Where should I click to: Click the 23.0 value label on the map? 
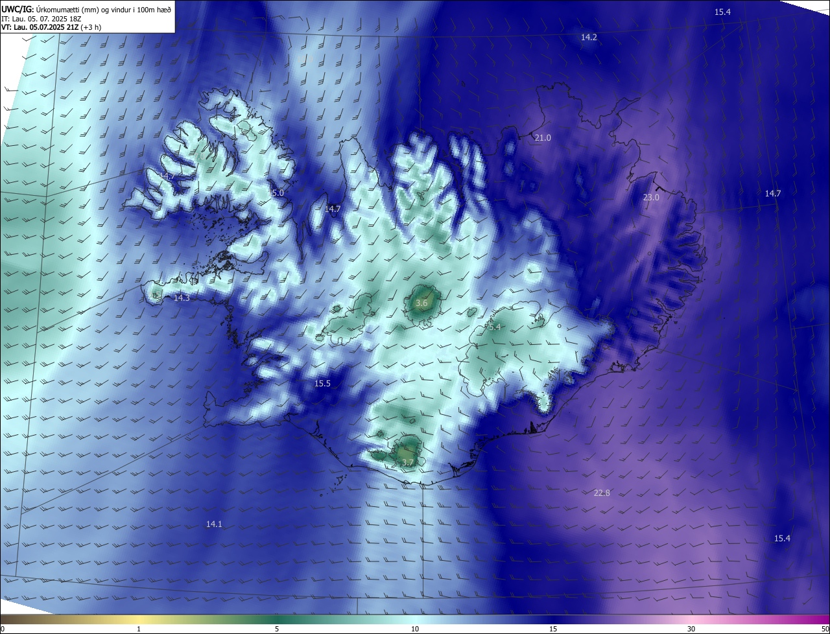point(651,198)
